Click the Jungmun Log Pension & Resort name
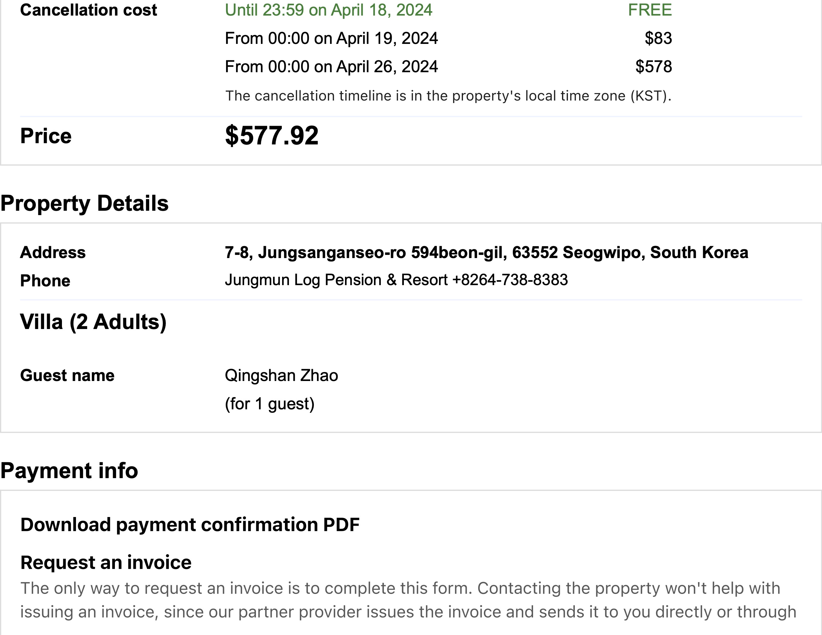The width and height of the screenshot is (822, 635). click(336, 280)
